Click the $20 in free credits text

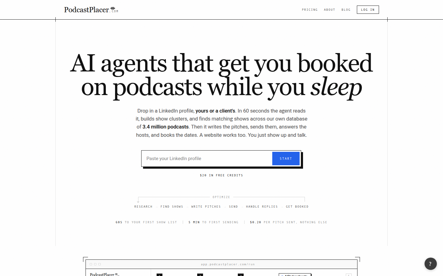coord(221,175)
